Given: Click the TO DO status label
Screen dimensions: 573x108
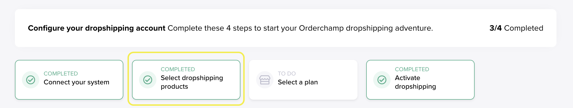Looking at the screenshot, I should (287, 74).
